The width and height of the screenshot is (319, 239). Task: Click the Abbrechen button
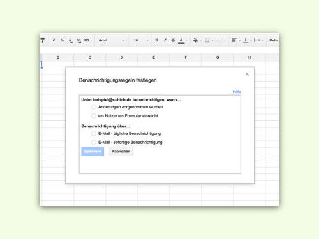click(121, 152)
